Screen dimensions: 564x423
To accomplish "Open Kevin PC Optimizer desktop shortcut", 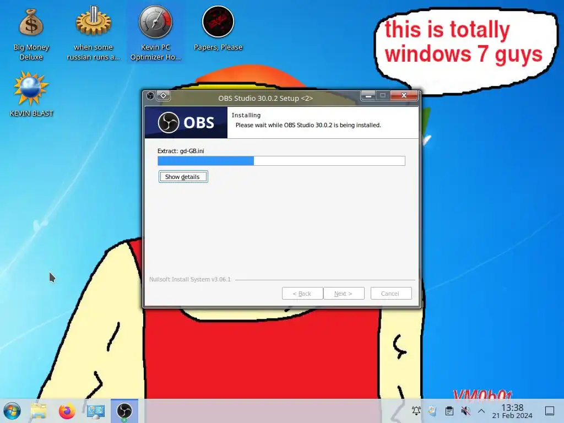I will (x=155, y=34).
